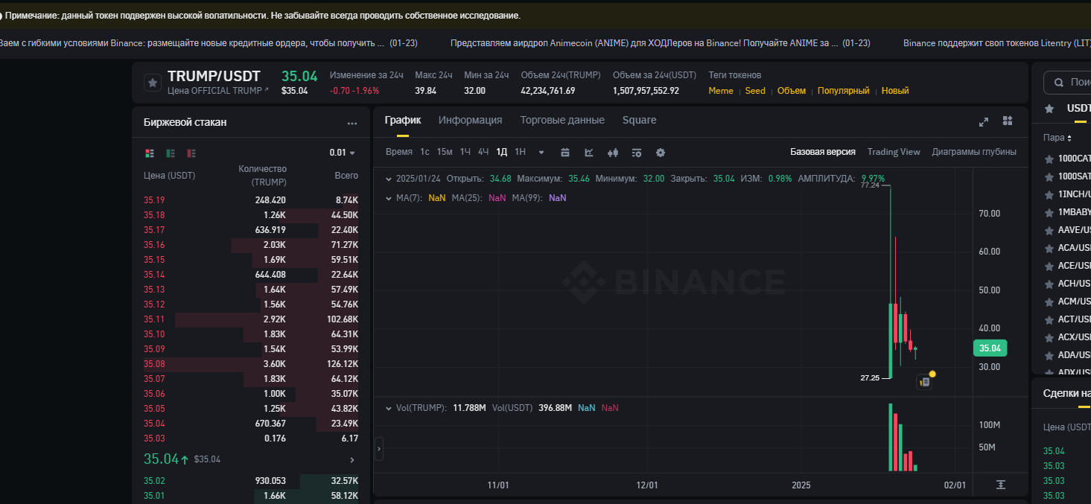Screen dimensions: 1091x504
Task: Open Сделки на рынке trades tab
Action: click(x=1067, y=393)
